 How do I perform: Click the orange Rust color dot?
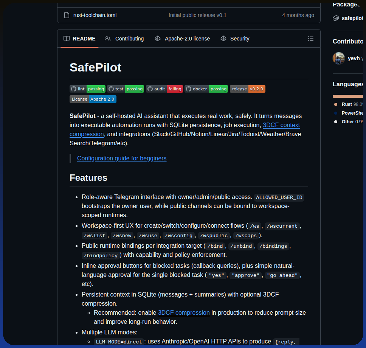[x=336, y=104]
